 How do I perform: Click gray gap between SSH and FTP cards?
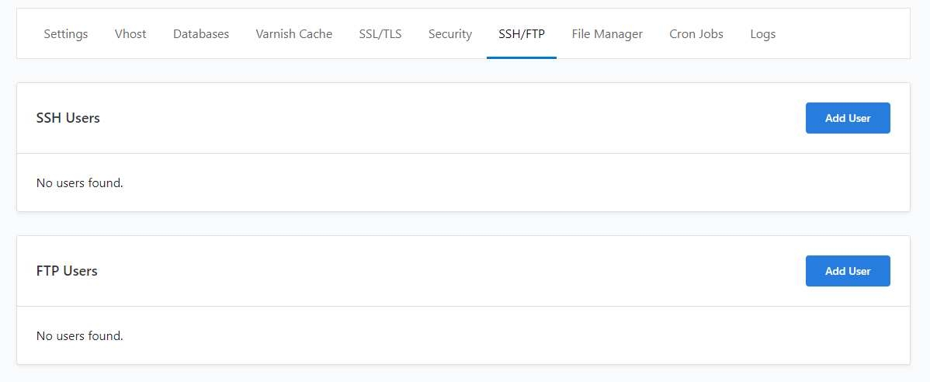point(463,224)
